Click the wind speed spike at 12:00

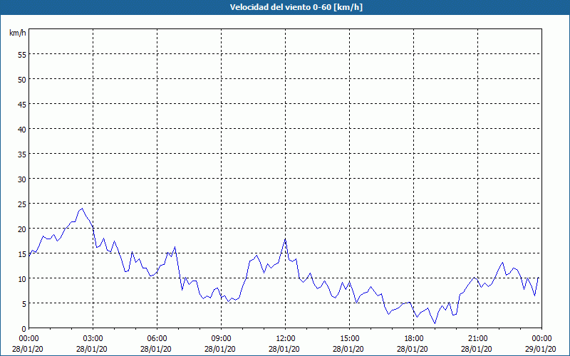pyautogui.click(x=286, y=239)
